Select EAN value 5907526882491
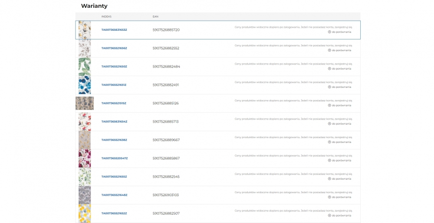This screenshot has width=434, height=223. pyautogui.click(x=166, y=85)
